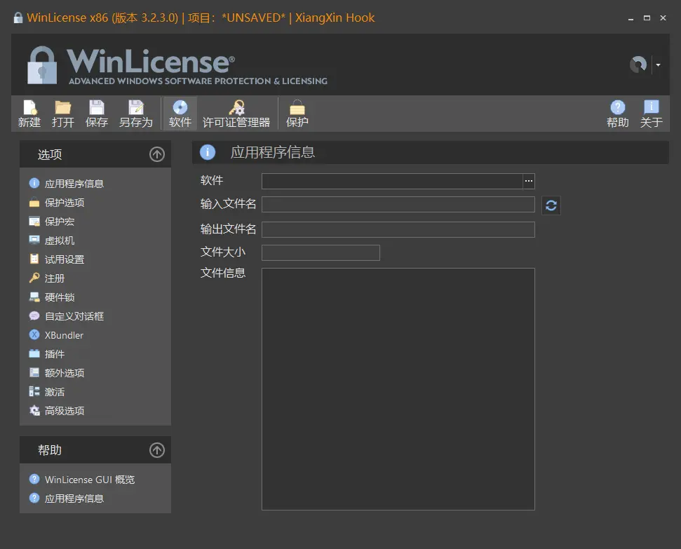Open 保护选项 in sidebar
This screenshot has width=681, height=549.
click(57, 203)
